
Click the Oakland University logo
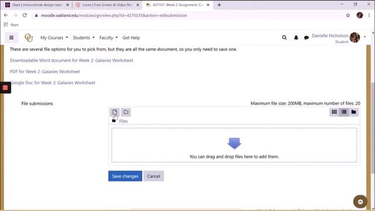coord(29,38)
